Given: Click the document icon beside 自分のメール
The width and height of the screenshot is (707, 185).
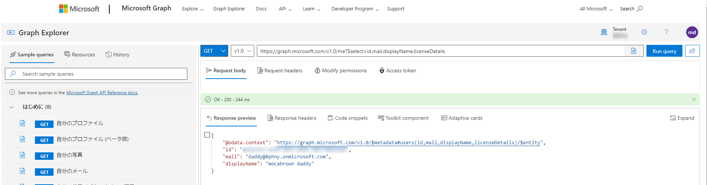Looking at the screenshot, I should coord(22,171).
